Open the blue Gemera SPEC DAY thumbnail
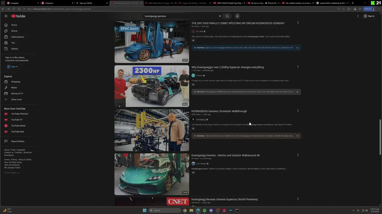 pyautogui.click(x=152, y=42)
